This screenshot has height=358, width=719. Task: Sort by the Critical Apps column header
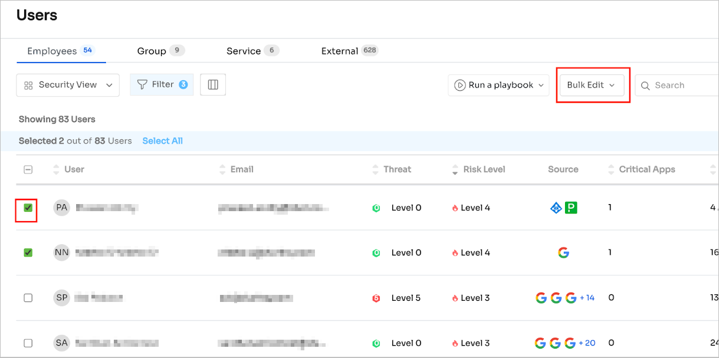[x=641, y=169]
